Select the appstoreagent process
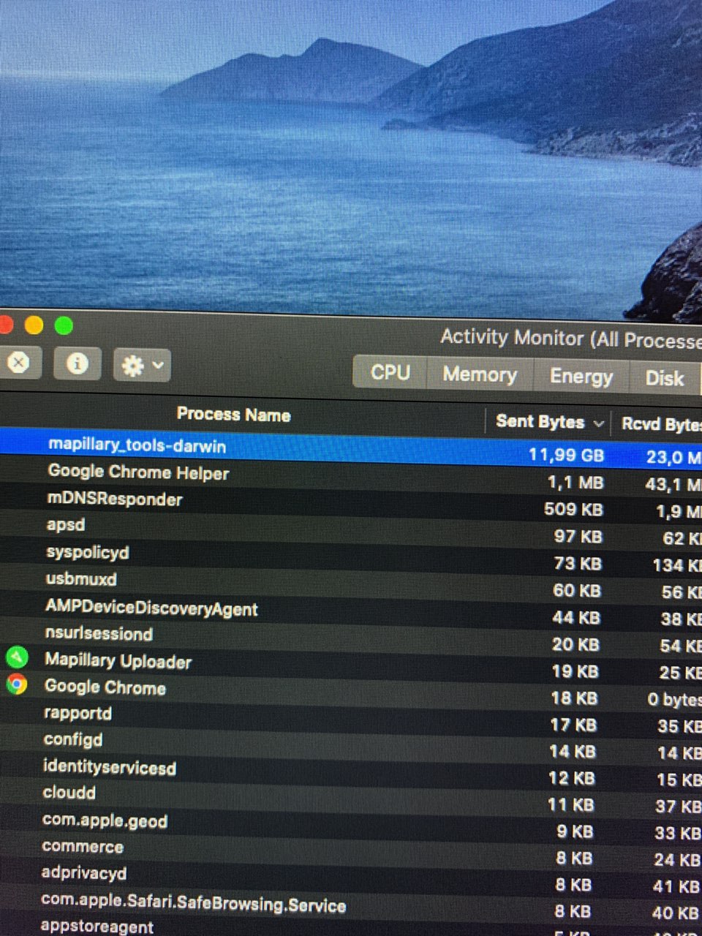Image resolution: width=702 pixels, height=936 pixels. (97, 926)
